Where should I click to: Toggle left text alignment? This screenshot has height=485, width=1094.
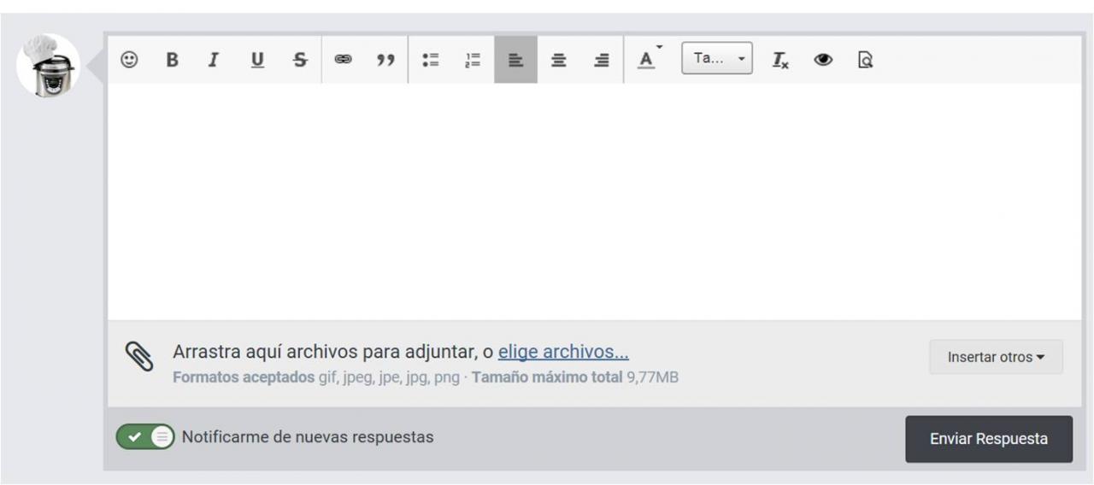pyautogui.click(x=515, y=60)
